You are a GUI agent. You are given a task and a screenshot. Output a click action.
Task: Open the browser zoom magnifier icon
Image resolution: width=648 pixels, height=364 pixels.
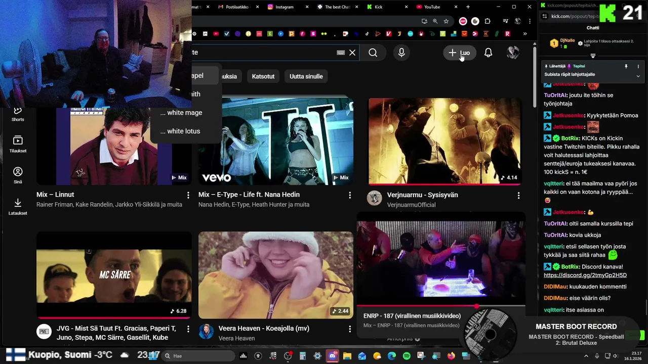click(x=435, y=21)
